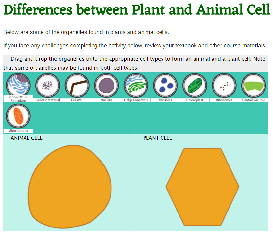Click the Mitochondria text label

click(18, 131)
